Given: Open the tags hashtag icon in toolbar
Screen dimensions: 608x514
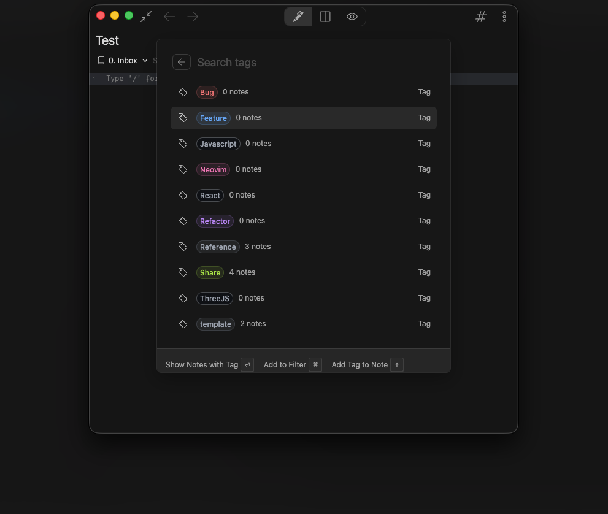Looking at the screenshot, I should pyautogui.click(x=481, y=17).
